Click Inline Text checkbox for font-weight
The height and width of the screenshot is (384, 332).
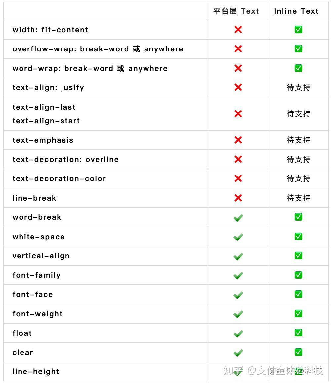pyautogui.click(x=298, y=313)
